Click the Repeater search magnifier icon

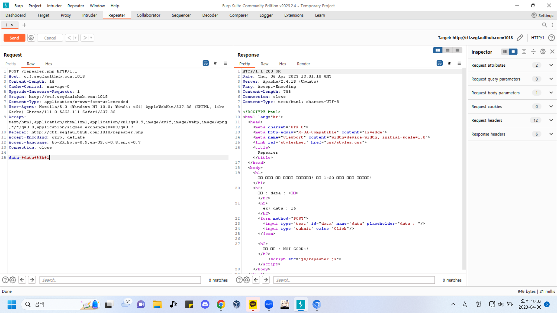(545, 25)
